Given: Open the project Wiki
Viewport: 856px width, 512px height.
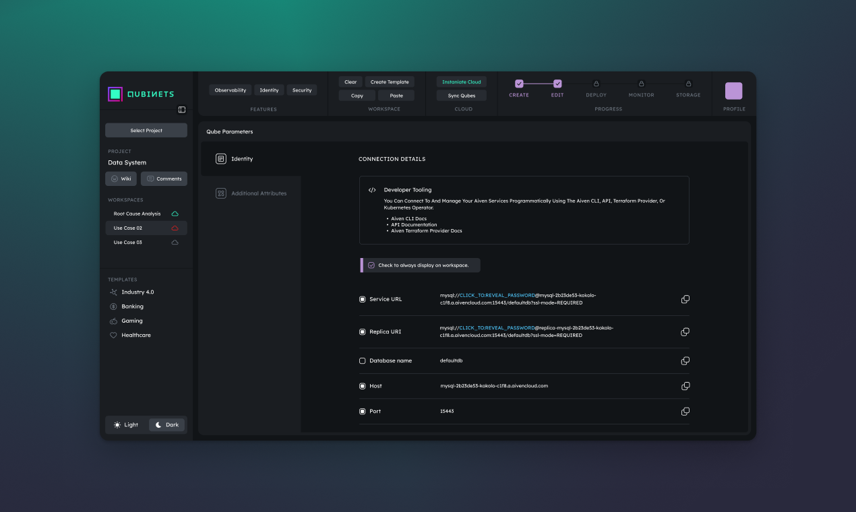Looking at the screenshot, I should [121, 179].
